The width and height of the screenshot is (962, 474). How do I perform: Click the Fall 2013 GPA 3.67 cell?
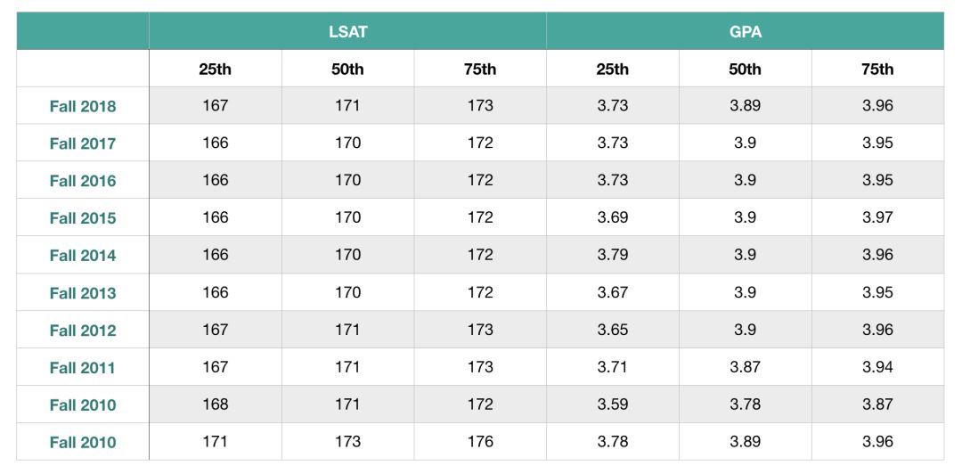(613, 292)
